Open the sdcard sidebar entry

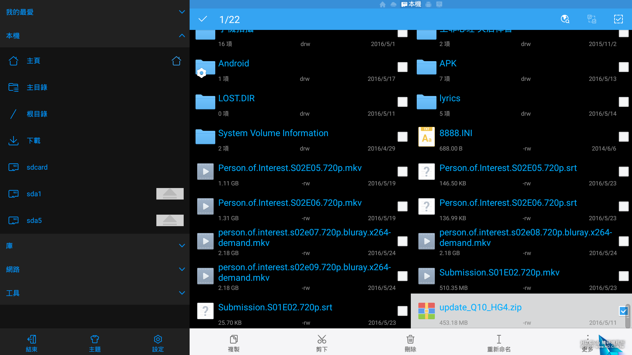(37, 167)
